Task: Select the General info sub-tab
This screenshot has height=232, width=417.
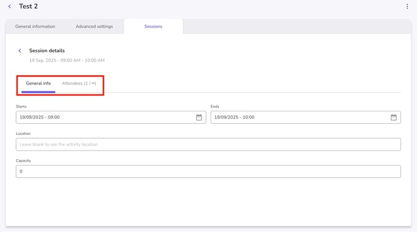Action: click(x=39, y=83)
